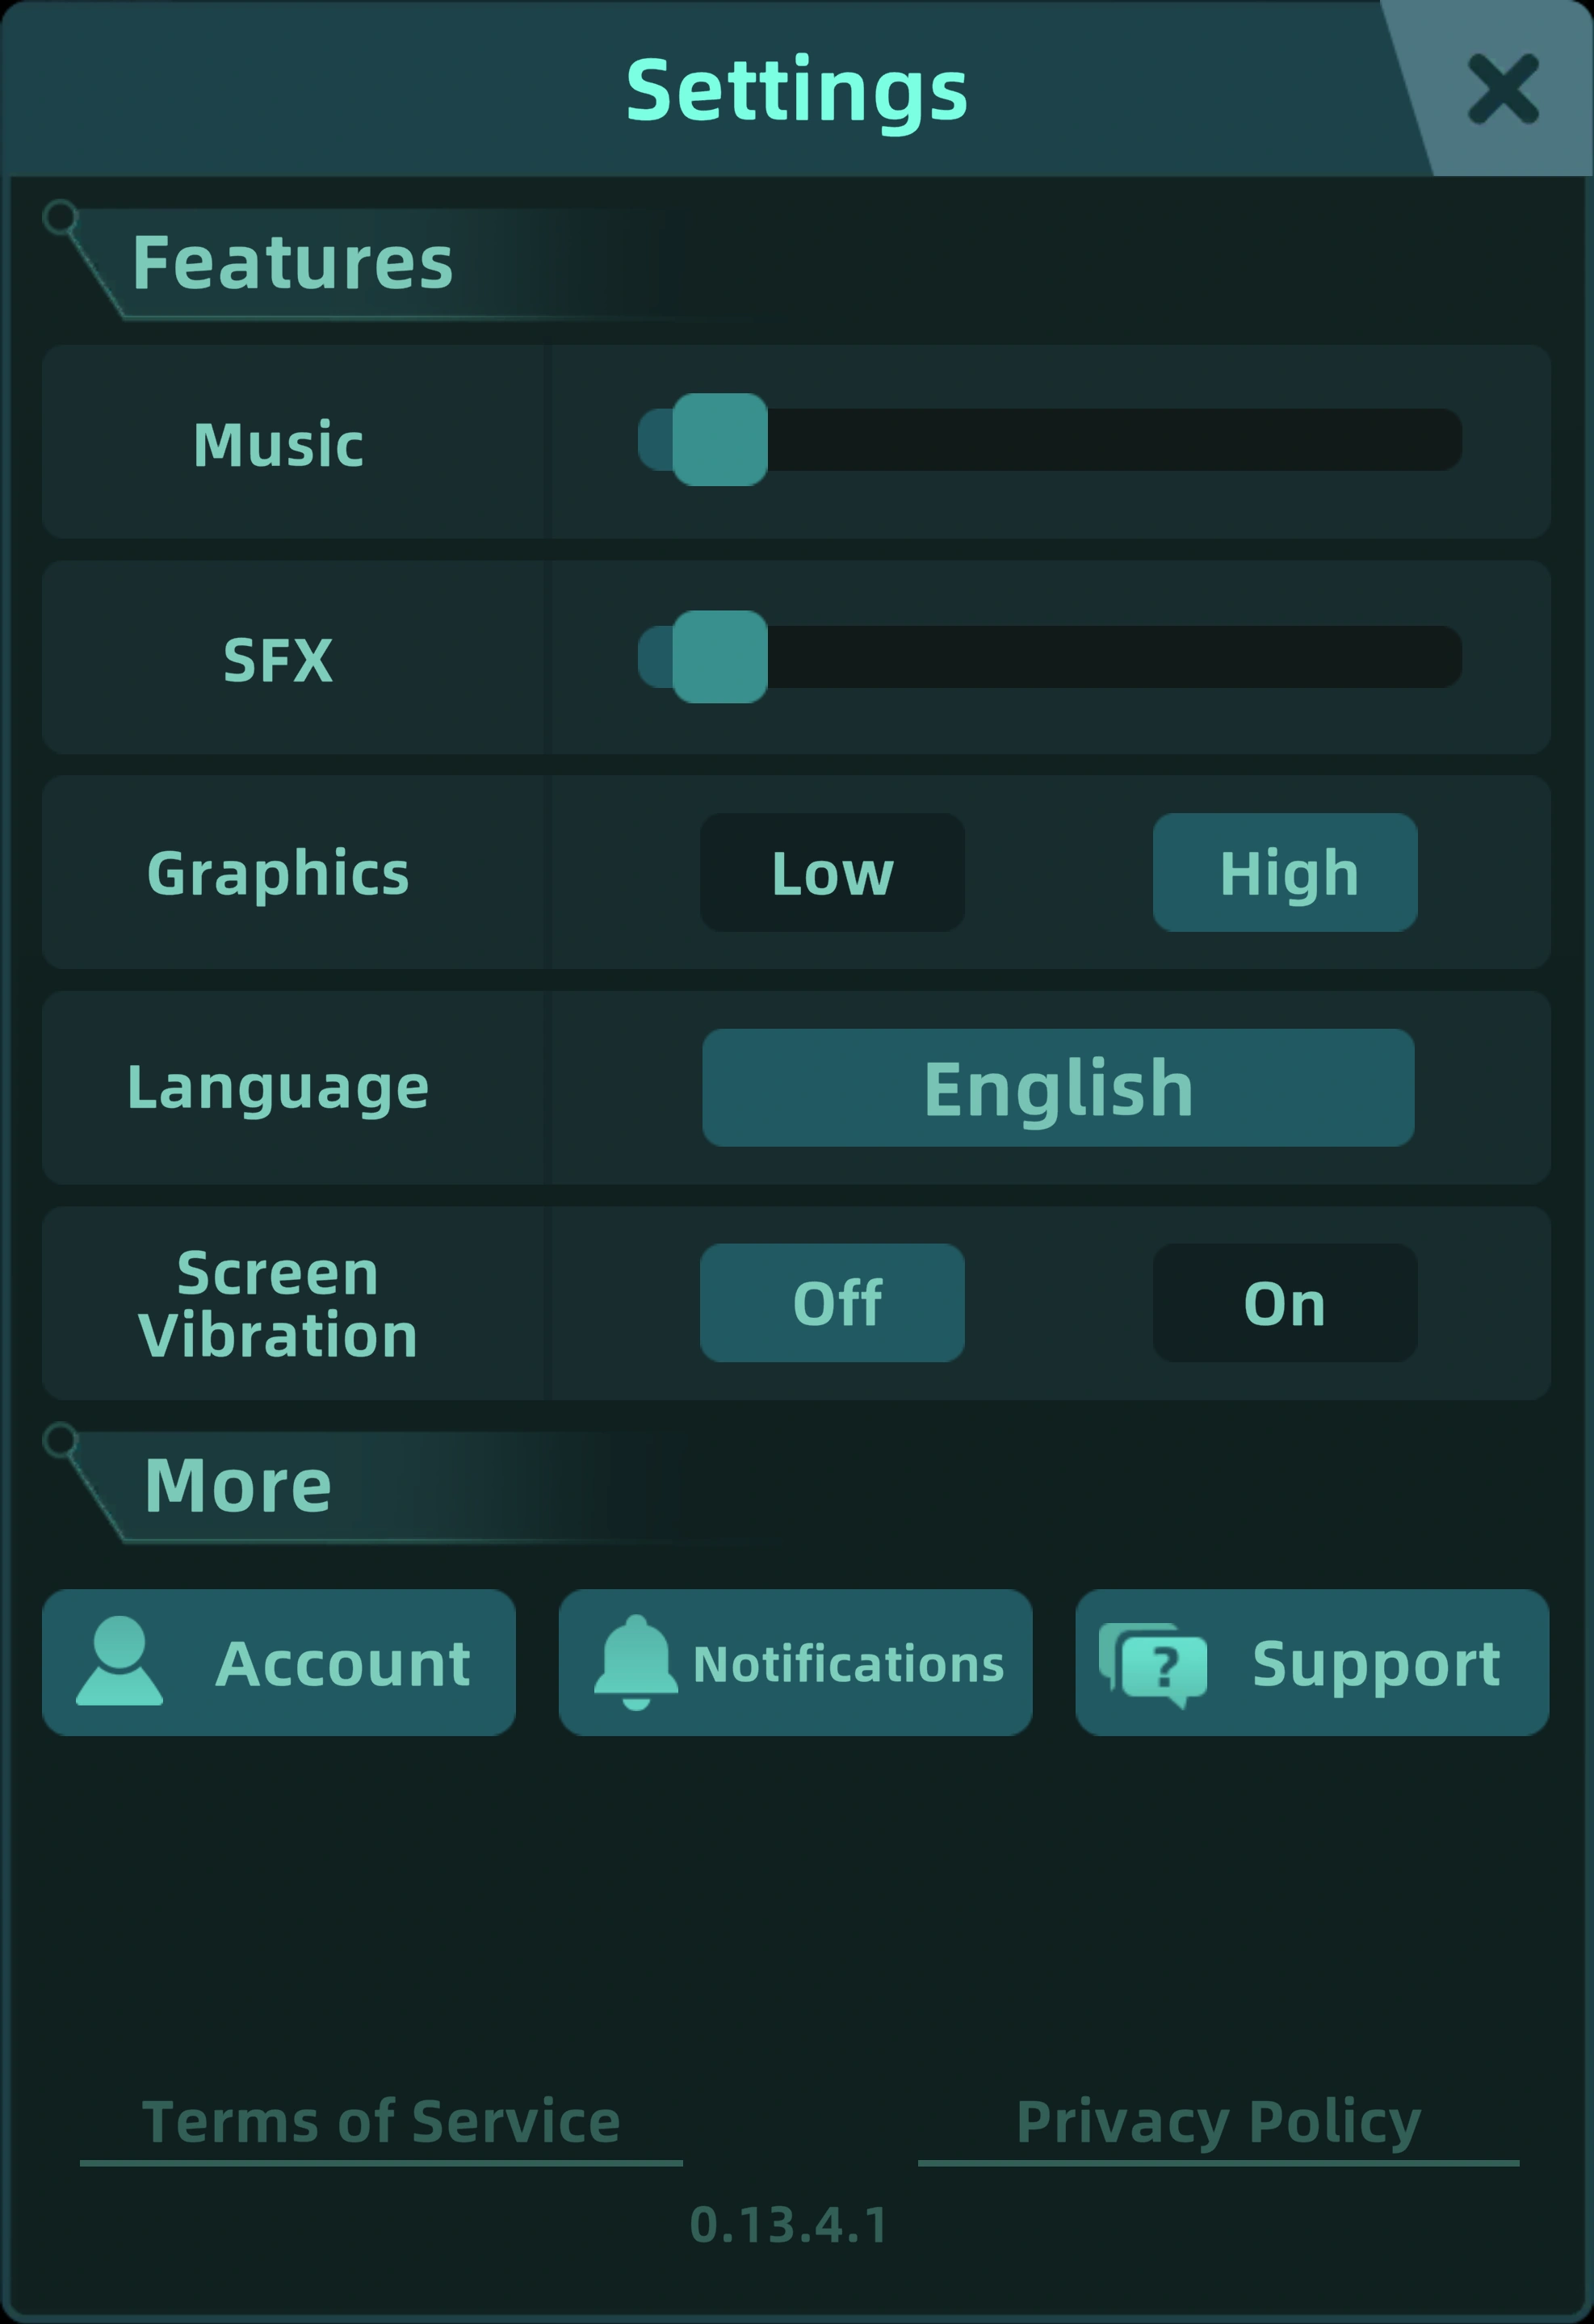Set Graphics quality to High
The width and height of the screenshot is (1594, 2324).
pyautogui.click(x=1285, y=873)
